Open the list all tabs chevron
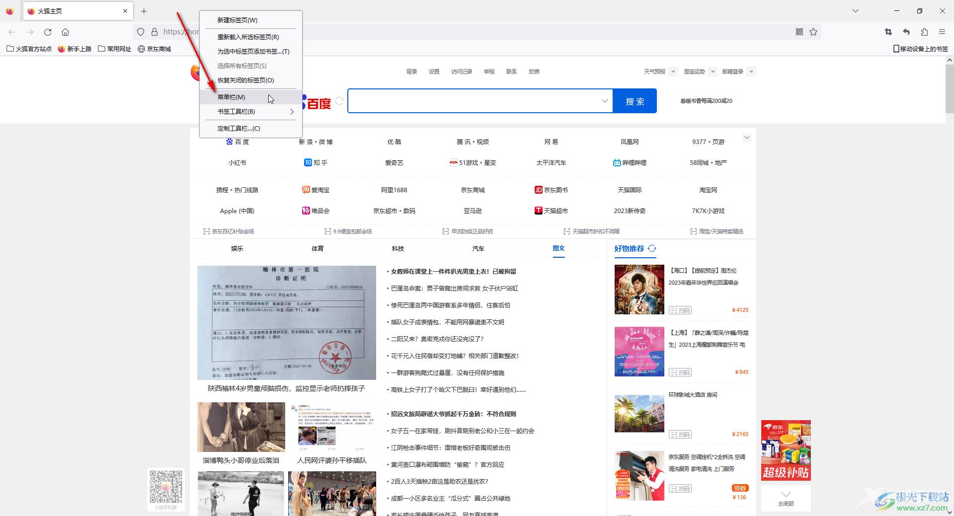Viewport: 954px width, 516px height. click(x=856, y=11)
